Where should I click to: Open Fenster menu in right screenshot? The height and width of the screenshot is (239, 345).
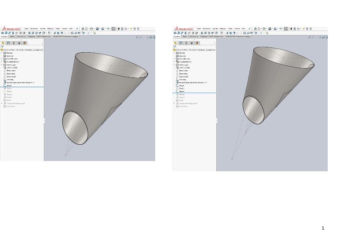tap(237, 29)
